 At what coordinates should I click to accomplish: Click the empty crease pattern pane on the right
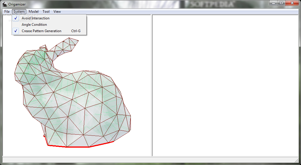click(x=225, y=85)
